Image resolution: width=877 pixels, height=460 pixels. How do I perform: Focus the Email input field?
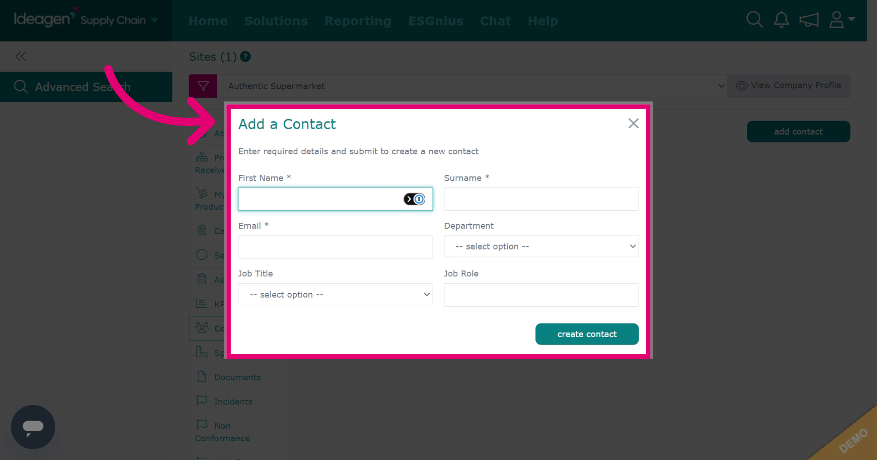click(335, 247)
